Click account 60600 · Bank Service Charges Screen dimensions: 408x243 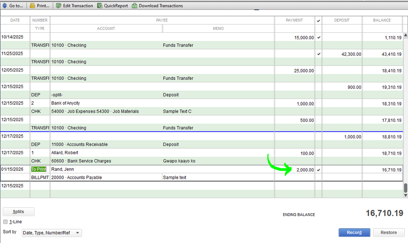point(81,161)
